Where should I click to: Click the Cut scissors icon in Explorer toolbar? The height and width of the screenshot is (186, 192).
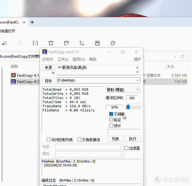point(4,43)
